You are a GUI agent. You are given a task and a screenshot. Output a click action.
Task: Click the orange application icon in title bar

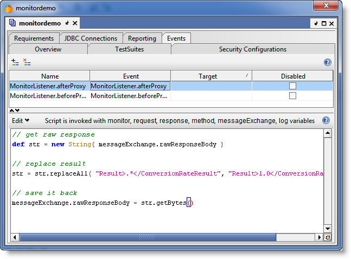click(9, 8)
